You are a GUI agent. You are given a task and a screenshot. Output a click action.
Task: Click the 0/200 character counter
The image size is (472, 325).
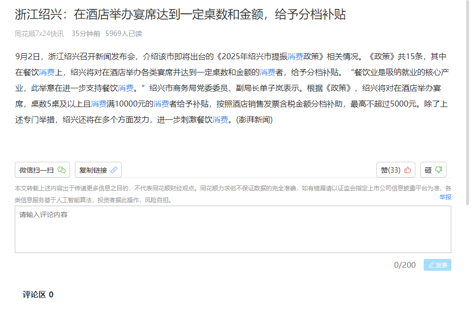click(405, 265)
